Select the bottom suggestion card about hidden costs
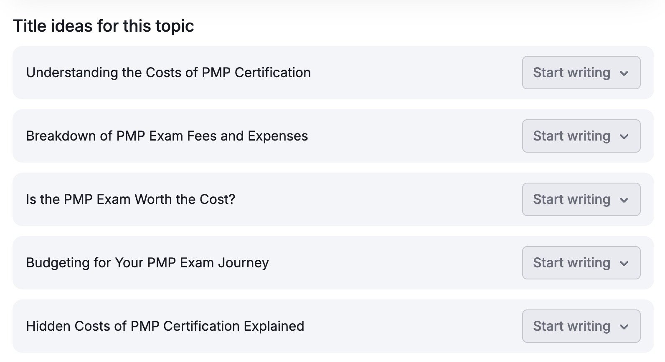The width and height of the screenshot is (665, 362). pos(292,326)
